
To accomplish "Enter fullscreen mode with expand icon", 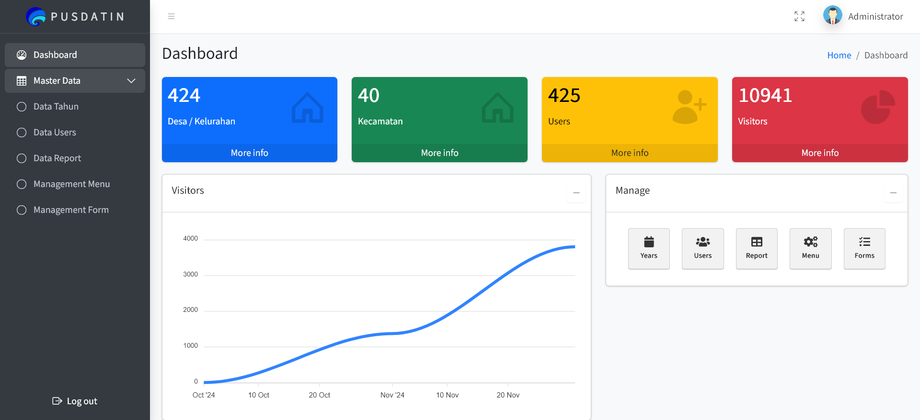I will tap(799, 16).
